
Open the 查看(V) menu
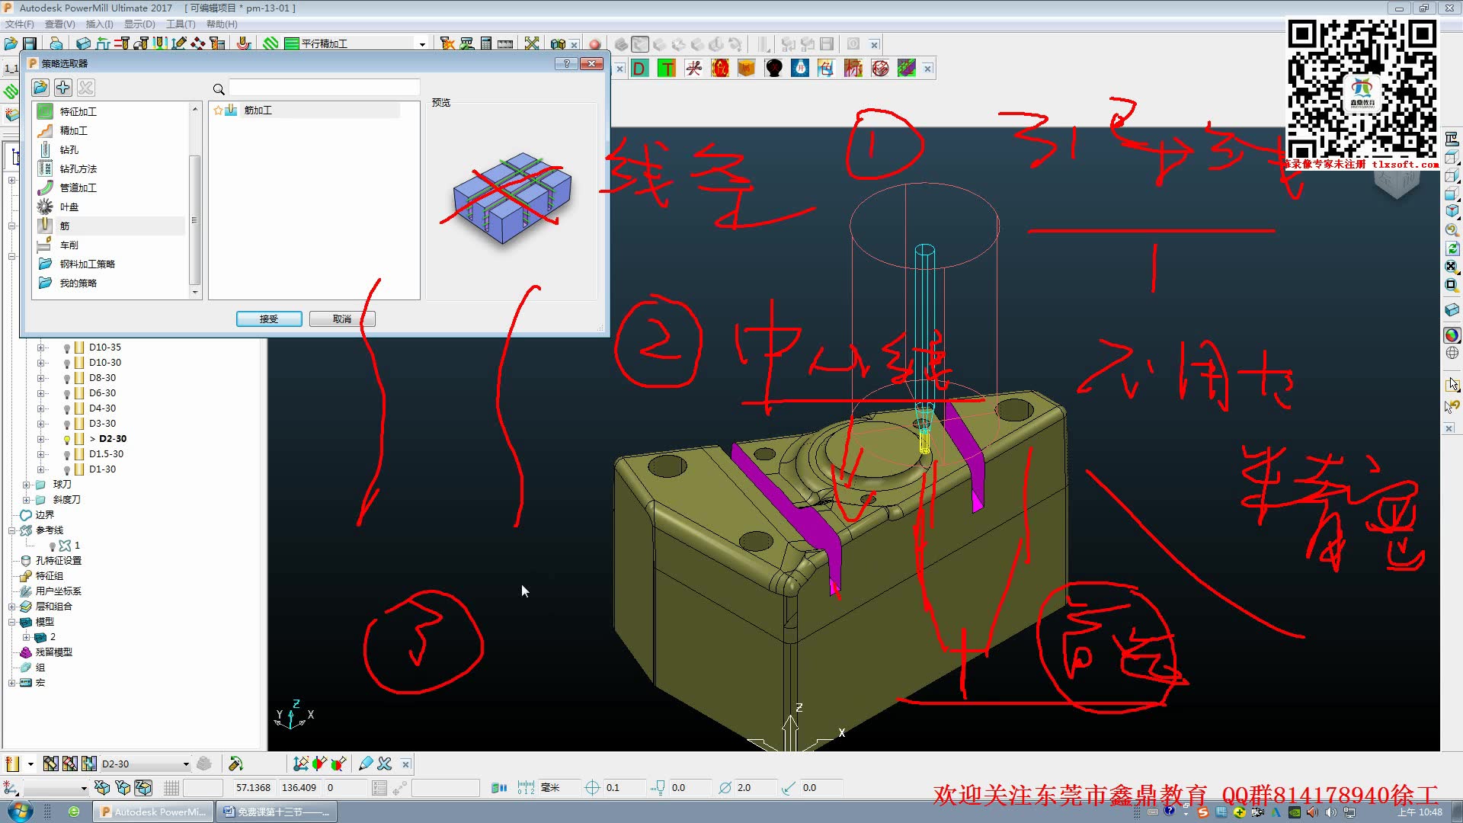[59, 24]
